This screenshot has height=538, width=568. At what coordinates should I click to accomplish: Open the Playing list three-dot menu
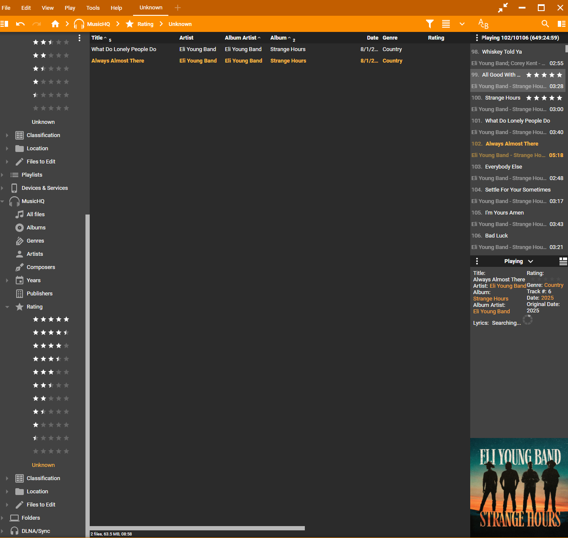click(477, 38)
